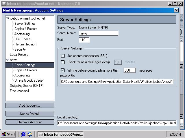Click the Server Name text field
This screenshot has height=138, width=185.
click(x=98, y=33)
